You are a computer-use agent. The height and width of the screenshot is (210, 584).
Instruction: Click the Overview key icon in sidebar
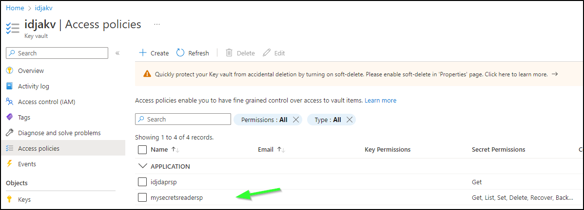pos(10,70)
